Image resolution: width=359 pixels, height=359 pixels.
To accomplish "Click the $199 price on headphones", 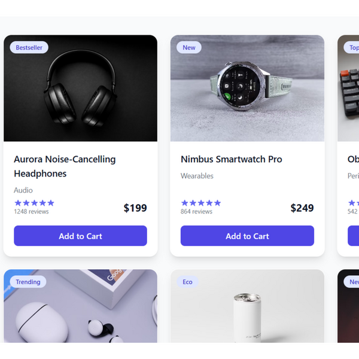I will click(135, 208).
